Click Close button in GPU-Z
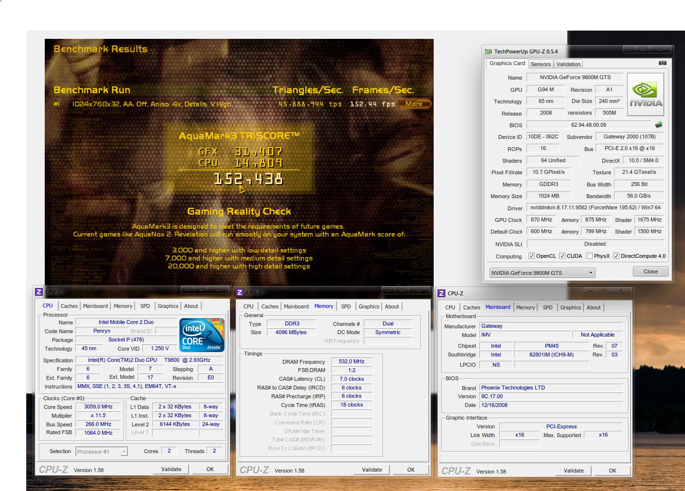 [x=650, y=271]
